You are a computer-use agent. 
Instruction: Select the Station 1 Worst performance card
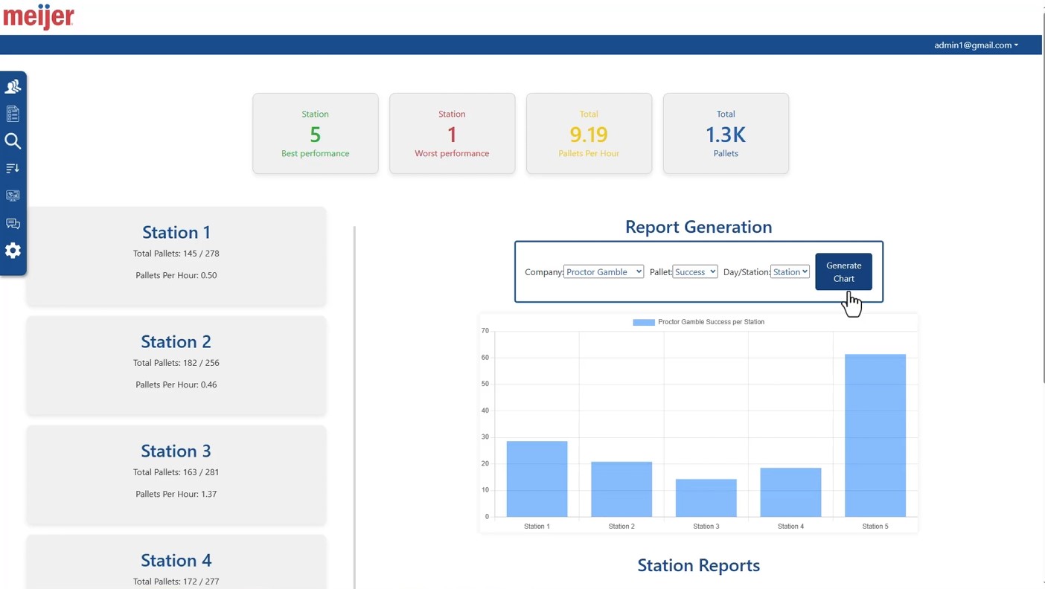pos(452,134)
